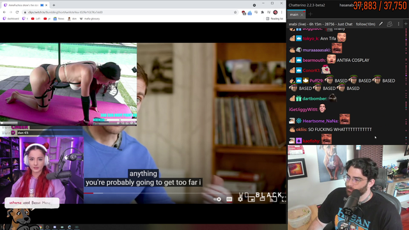This screenshot has width=409, height=230.
Task: Open YouTube player settings gear
Action: [x=240, y=199]
